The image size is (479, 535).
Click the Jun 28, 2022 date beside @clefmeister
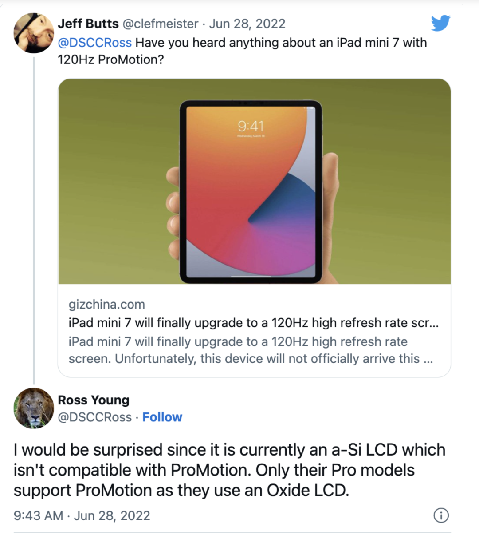pos(247,24)
